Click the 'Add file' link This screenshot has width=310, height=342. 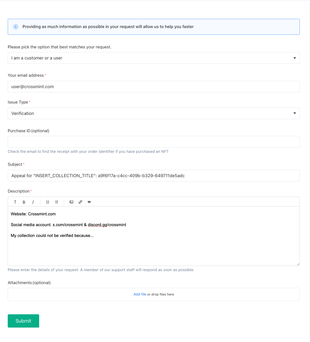click(140, 294)
